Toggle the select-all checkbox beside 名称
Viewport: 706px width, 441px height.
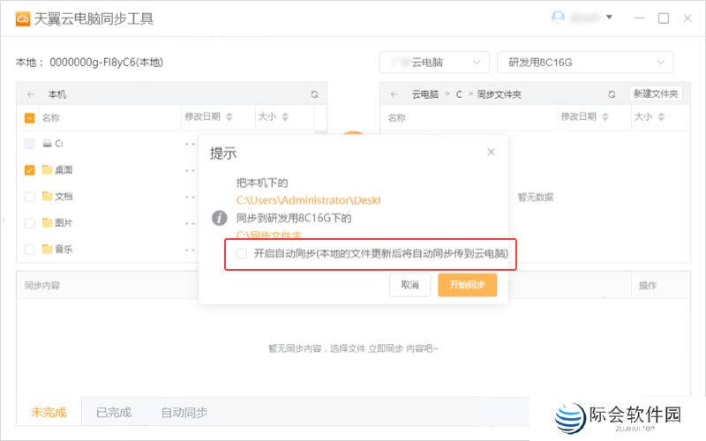(x=29, y=118)
